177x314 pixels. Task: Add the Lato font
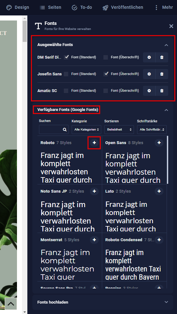159,191
